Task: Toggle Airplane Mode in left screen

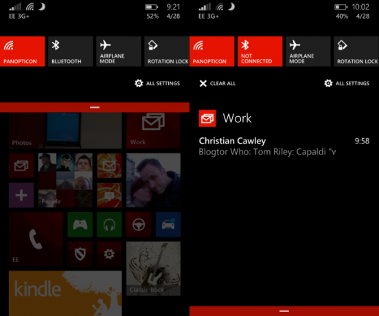Action: point(118,52)
